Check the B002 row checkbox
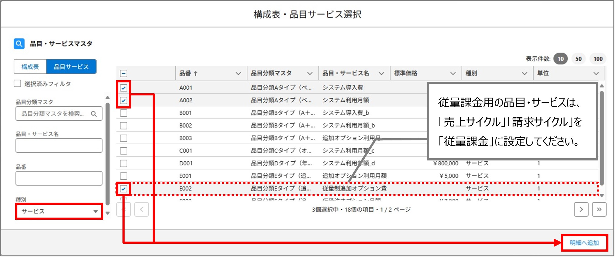Screen dimensions: 616x258 (x=123, y=126)
